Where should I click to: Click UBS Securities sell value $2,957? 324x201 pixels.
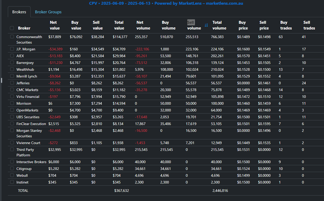tap(97, 117)
